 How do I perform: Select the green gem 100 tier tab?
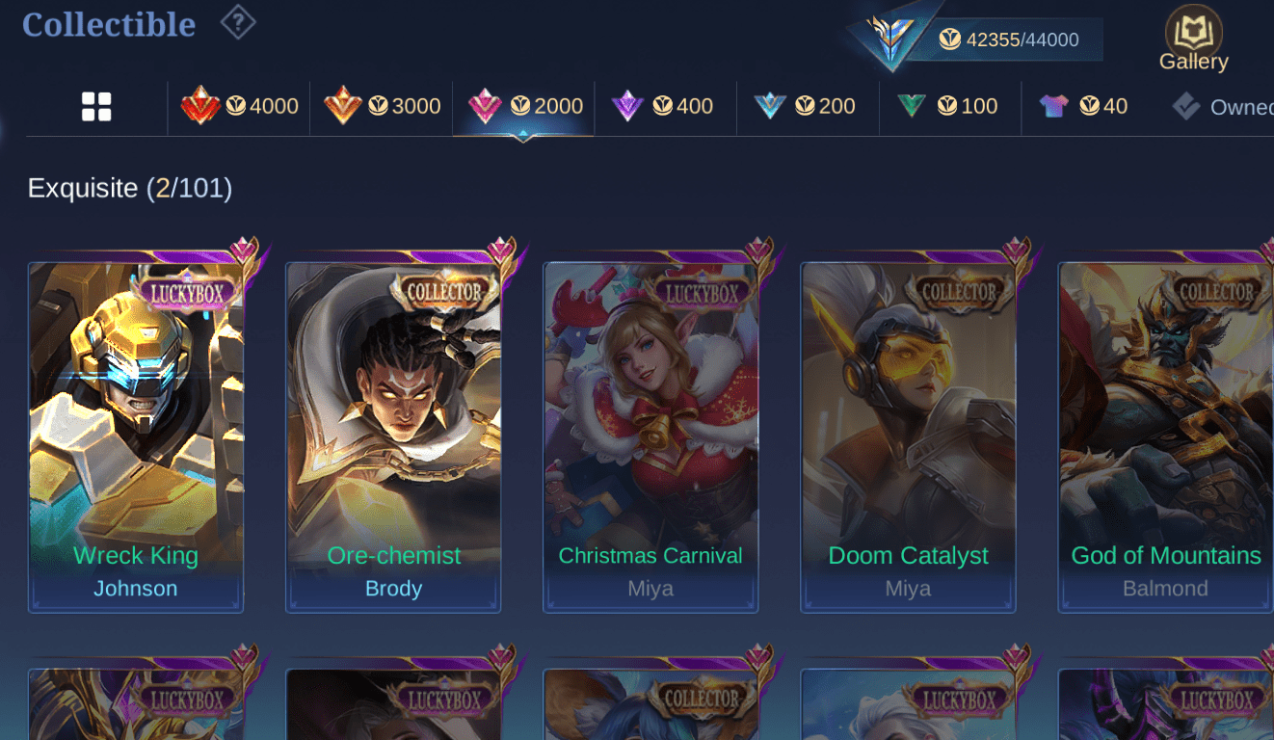coord(947,106)
